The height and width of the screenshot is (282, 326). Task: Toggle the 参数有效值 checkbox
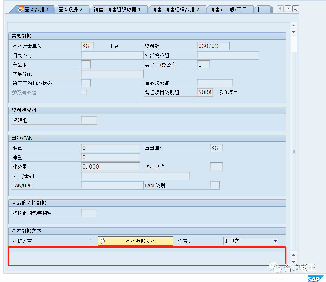(84, 92)
